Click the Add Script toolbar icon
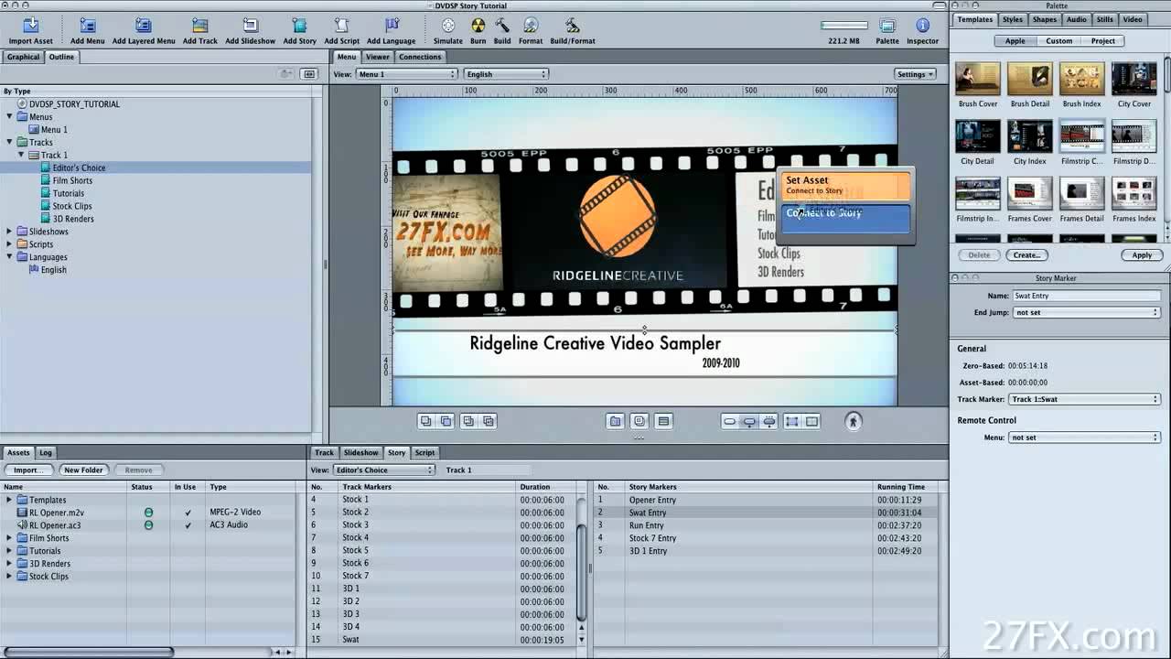Image resolution: width=1171 pixels, height=659 pixels. tap(341, 26)
